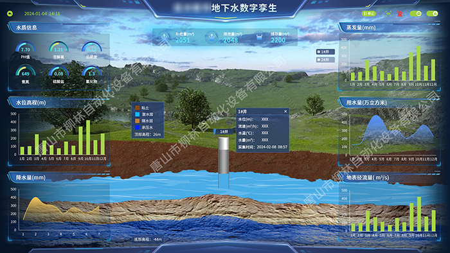Image resolution: width=450 pixels, height=253 pixels.
Task: Click the eye focus view icon
Action: (388, 13)
